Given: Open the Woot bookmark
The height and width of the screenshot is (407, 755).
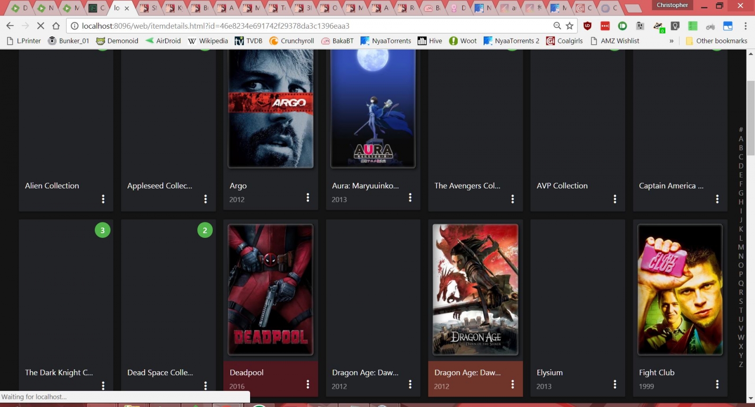Looking at the screenshot, I should pyautogui.click(x=463, y=41).
